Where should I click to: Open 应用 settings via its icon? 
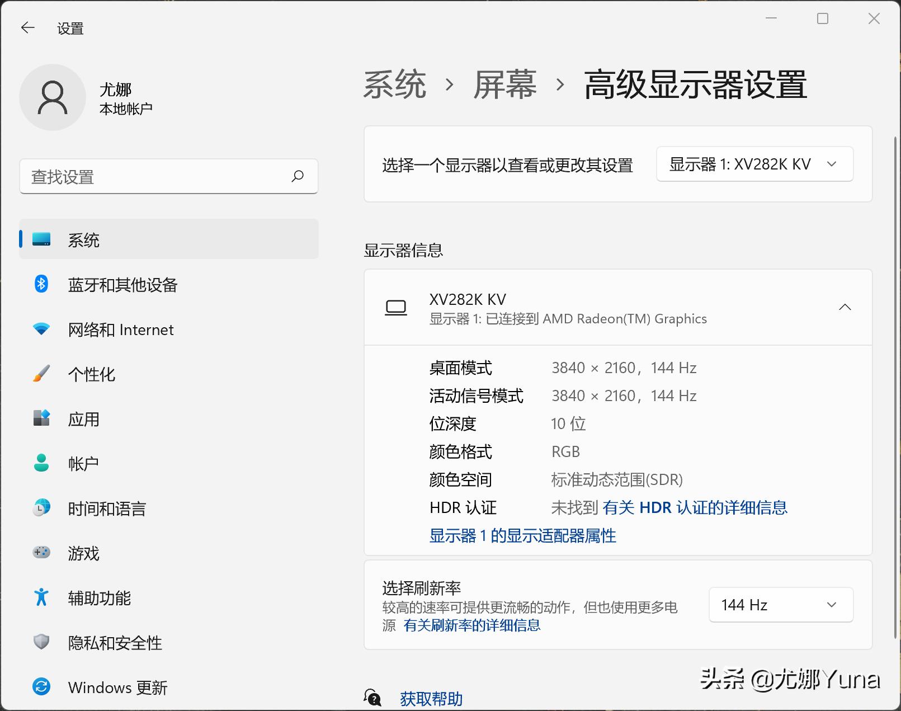click(x=41, y=418)
